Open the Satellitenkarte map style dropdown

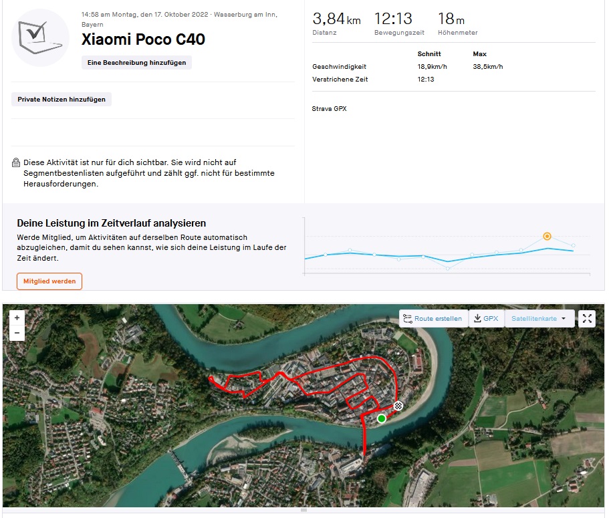pos(539,319)
